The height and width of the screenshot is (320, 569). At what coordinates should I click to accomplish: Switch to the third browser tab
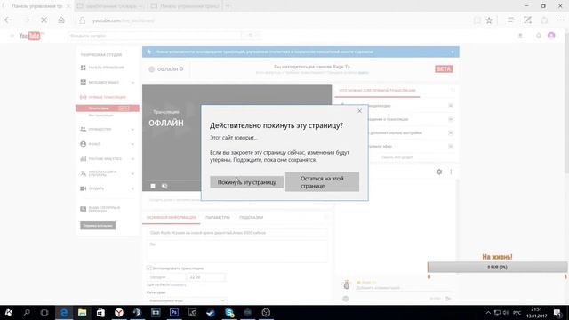[185, 6]
